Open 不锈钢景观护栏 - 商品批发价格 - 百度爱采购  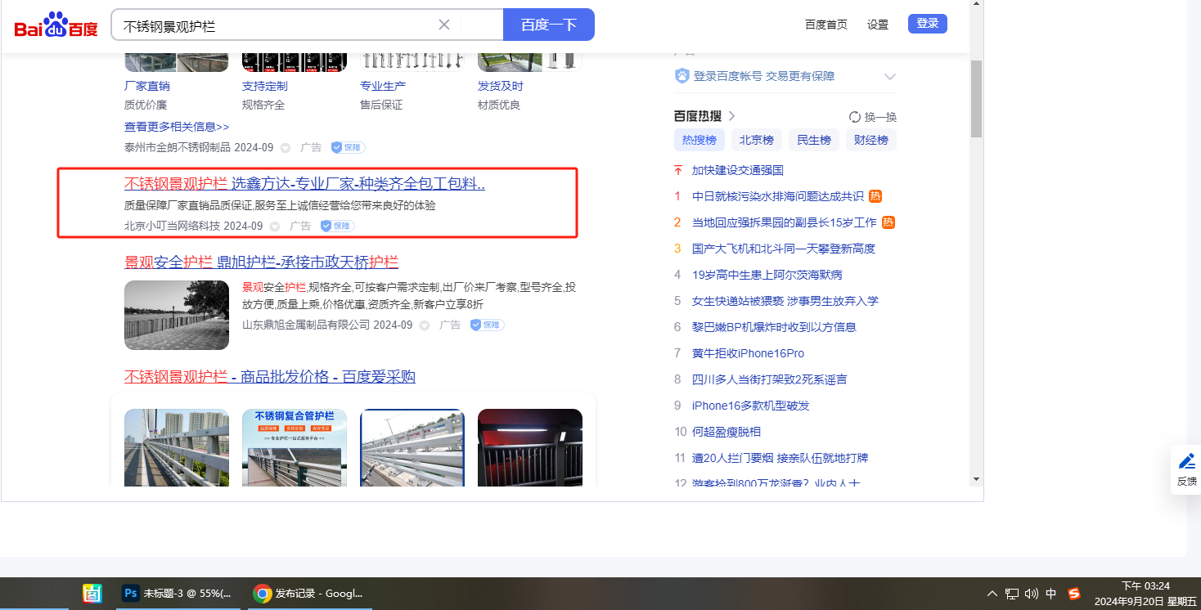(270, 377)
